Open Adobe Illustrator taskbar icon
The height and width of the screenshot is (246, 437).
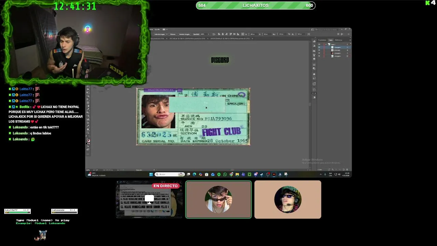[274, 174]
